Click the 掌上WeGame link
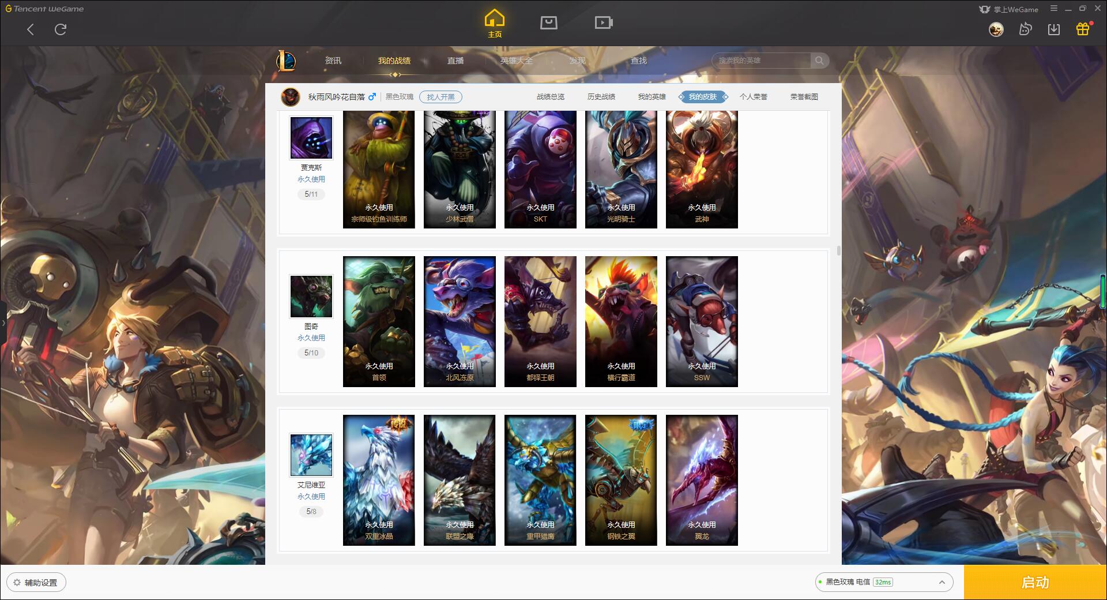 1009,9
